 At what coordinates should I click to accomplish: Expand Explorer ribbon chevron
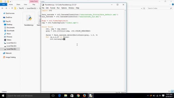(170, 4)
